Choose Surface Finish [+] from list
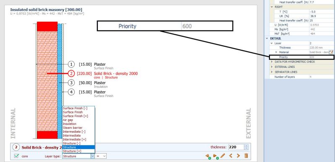This screenshot has height=162, width=335. click(x=79, y=116)
